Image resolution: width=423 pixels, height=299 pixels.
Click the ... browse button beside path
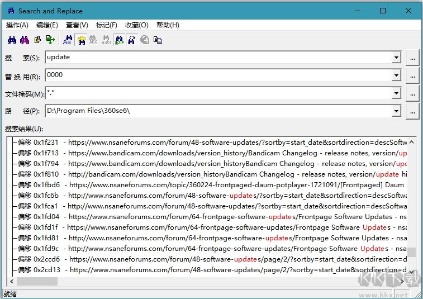pyautogui.click(x=412, y=111)
